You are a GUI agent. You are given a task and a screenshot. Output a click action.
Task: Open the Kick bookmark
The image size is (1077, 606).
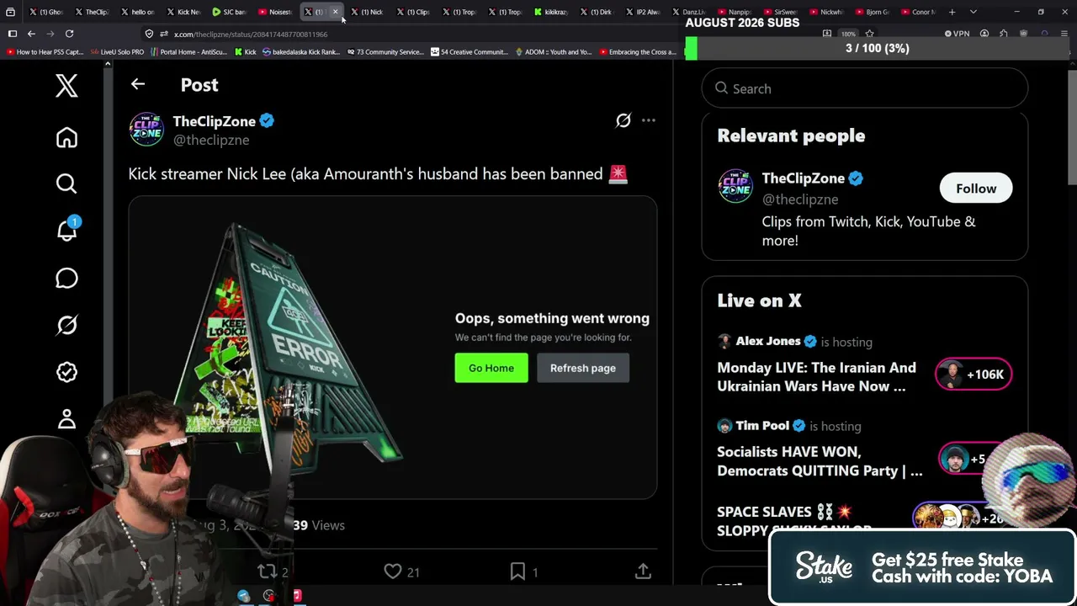pos(245,52)
